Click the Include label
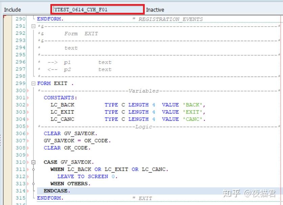 [13, 10]
